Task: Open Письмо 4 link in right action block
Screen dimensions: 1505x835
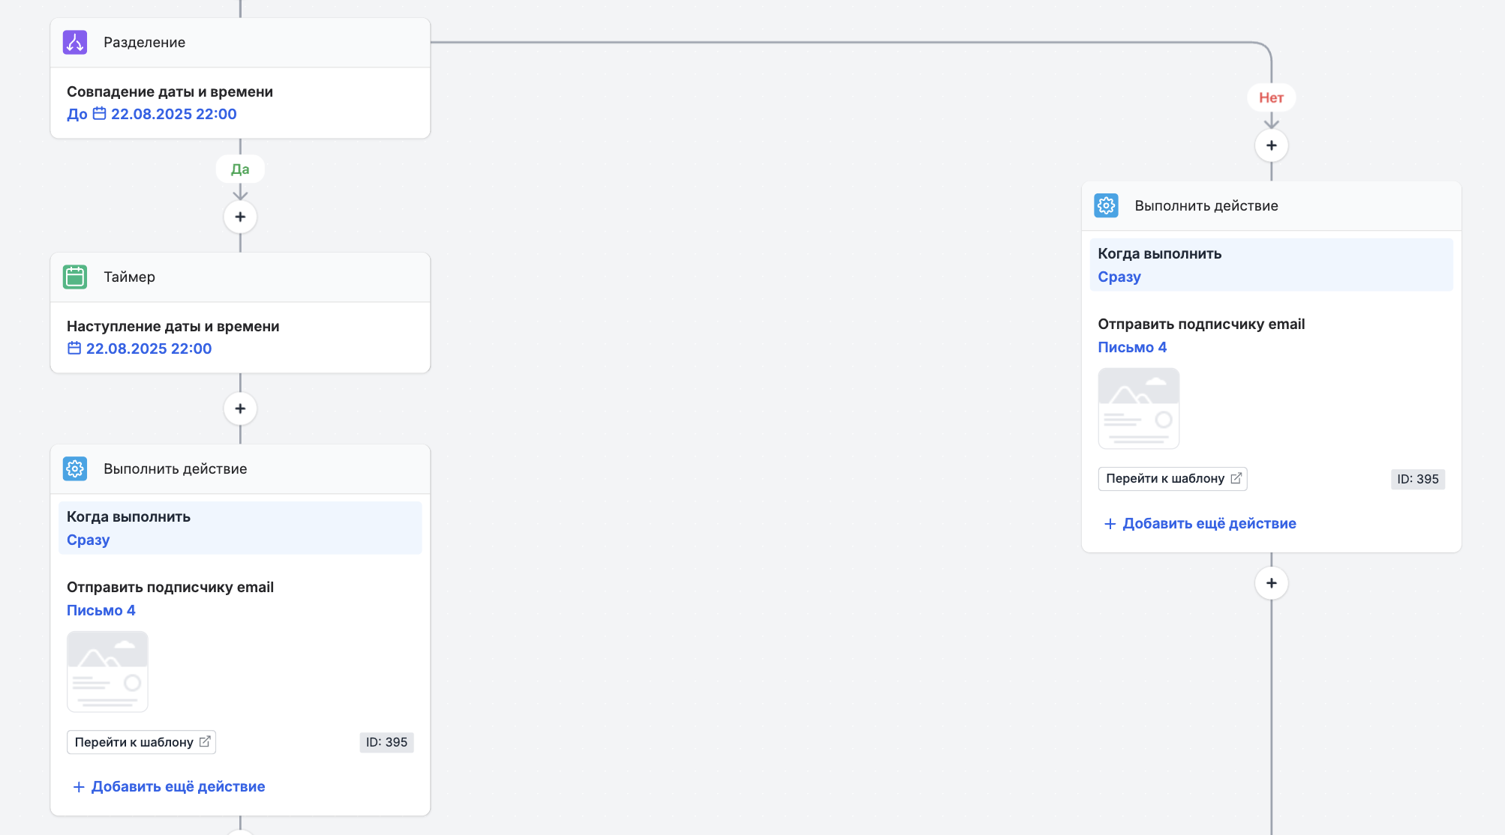Action: point(1131,346)
